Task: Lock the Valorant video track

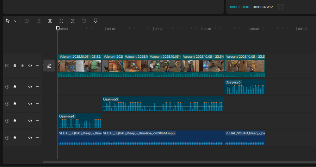Action: pos(15,66)
